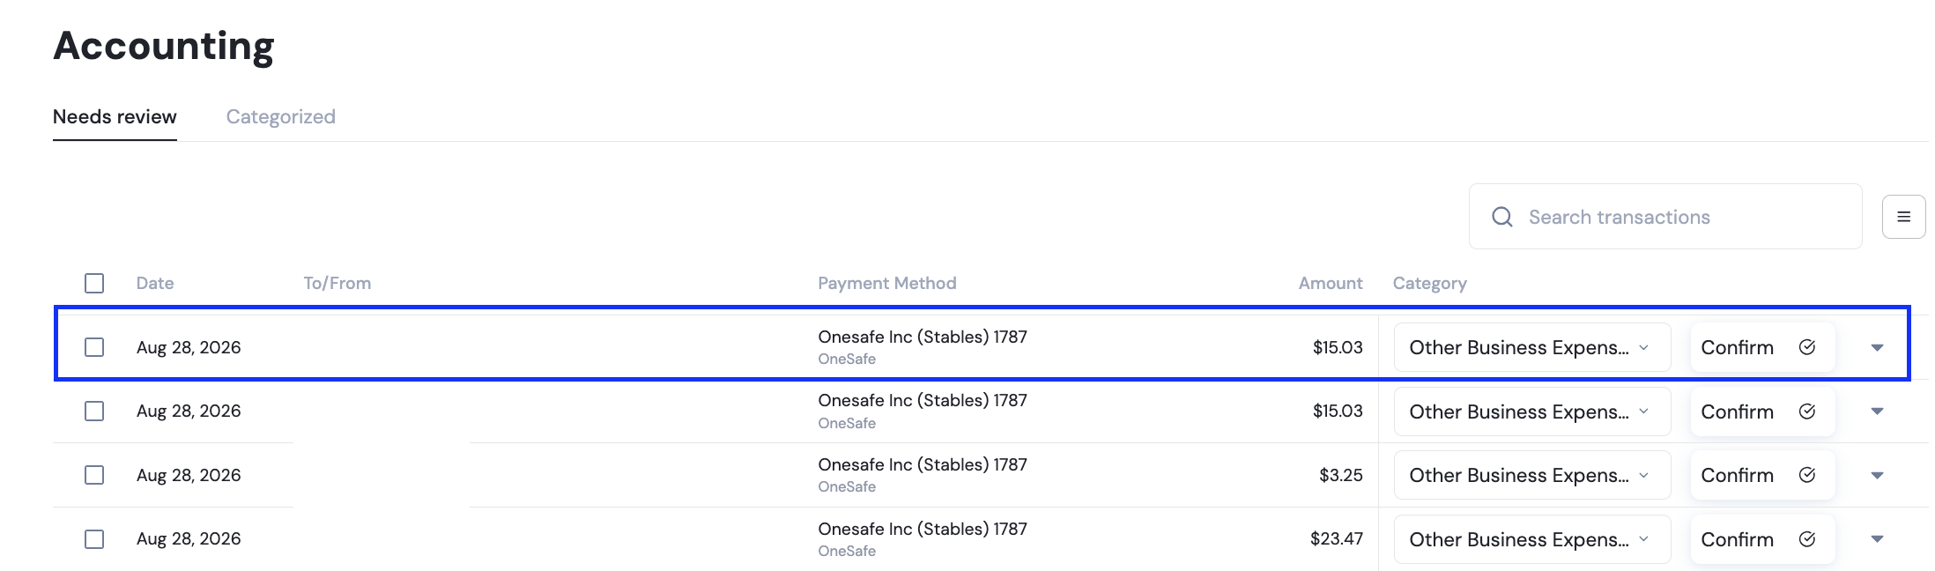Select the Needs review tab
The width and height of the screenshot is (1935, 571).
(x=115, y=117)
